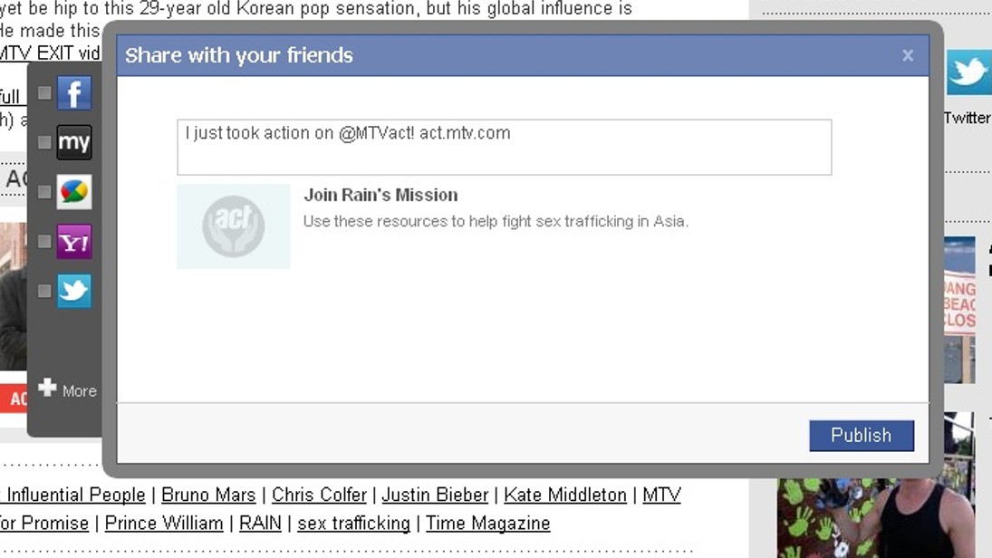Open the Kate Middleton tag link
Viewport: 992px width, 558px height.
565,495
